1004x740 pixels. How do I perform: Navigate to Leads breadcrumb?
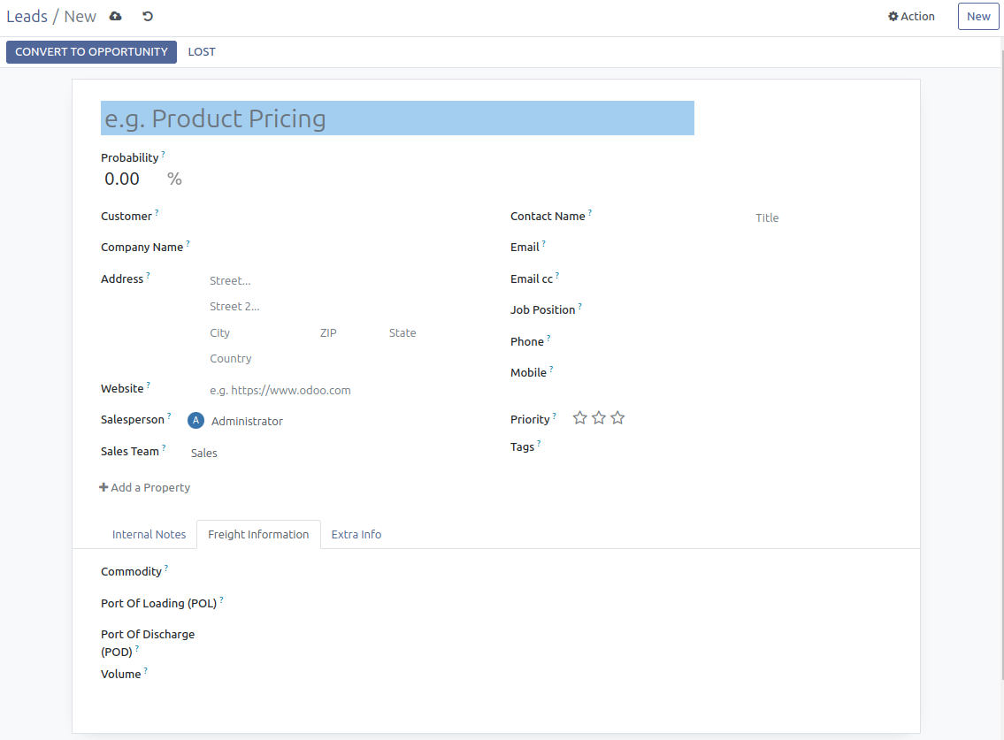pos(27,17)
